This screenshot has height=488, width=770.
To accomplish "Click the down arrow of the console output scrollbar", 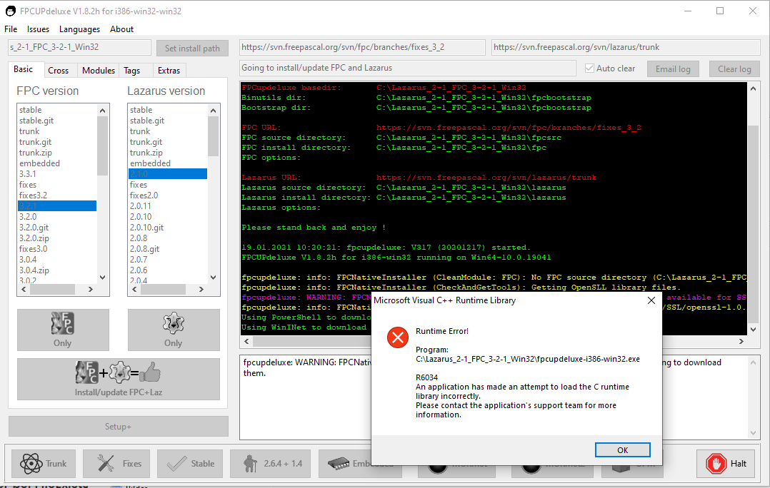I will pos(754,330).
